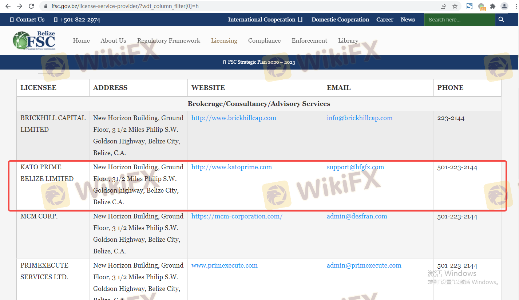Click the browser address bar URL
Screen dimensions: 519x300
tap(125, 6)
